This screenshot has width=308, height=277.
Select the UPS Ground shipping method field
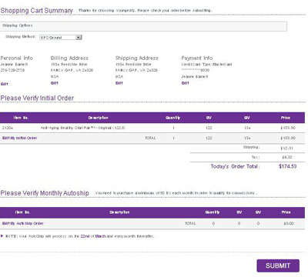[x=61, y=37]
